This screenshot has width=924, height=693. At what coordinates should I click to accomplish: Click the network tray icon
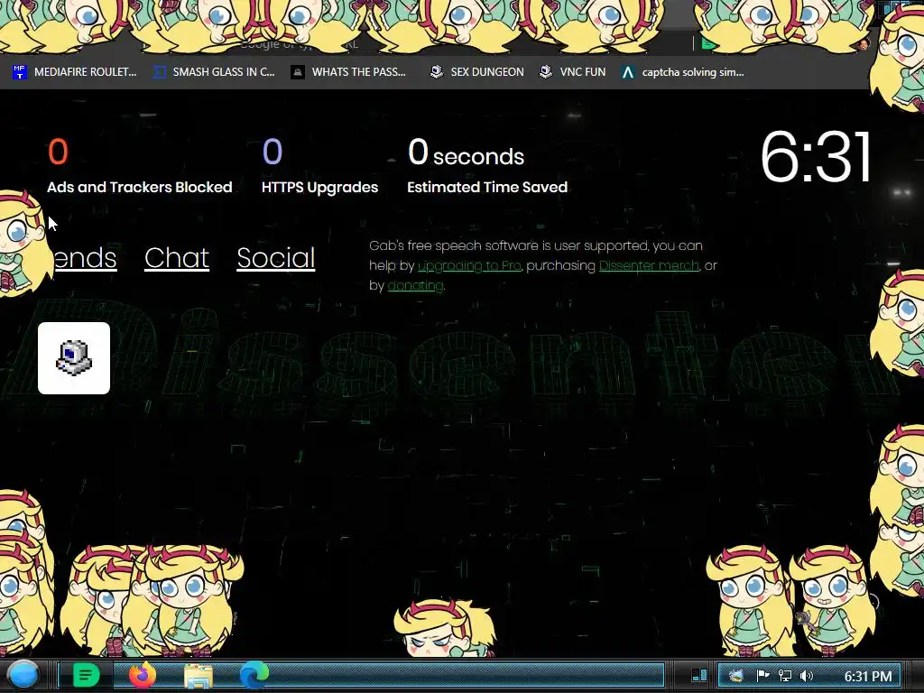[x=785, y=676]
